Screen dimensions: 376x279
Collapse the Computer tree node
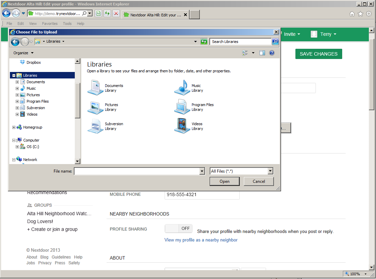[x=14, y=140]
